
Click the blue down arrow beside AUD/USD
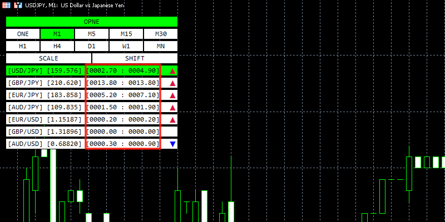coord(172,144)
